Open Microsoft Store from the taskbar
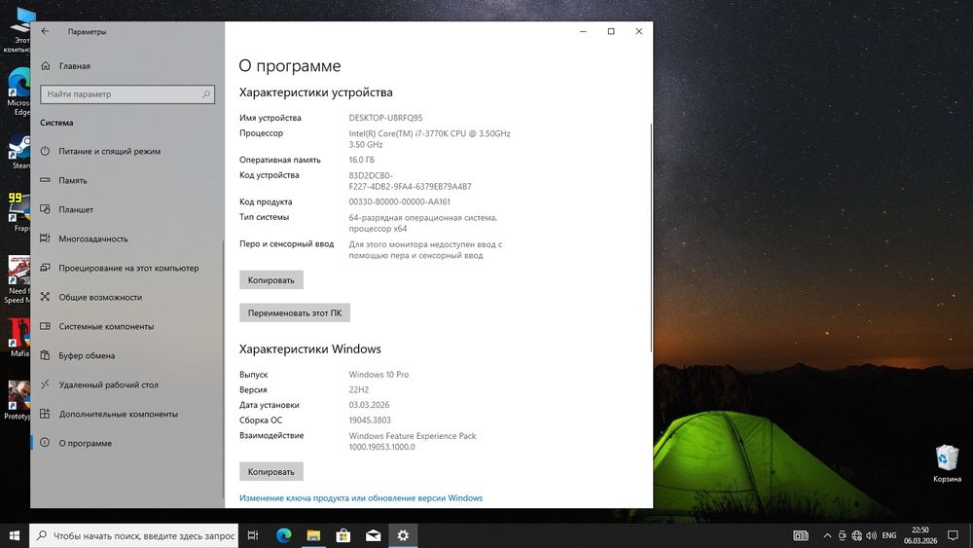The image size is (973, 548). 343,535
